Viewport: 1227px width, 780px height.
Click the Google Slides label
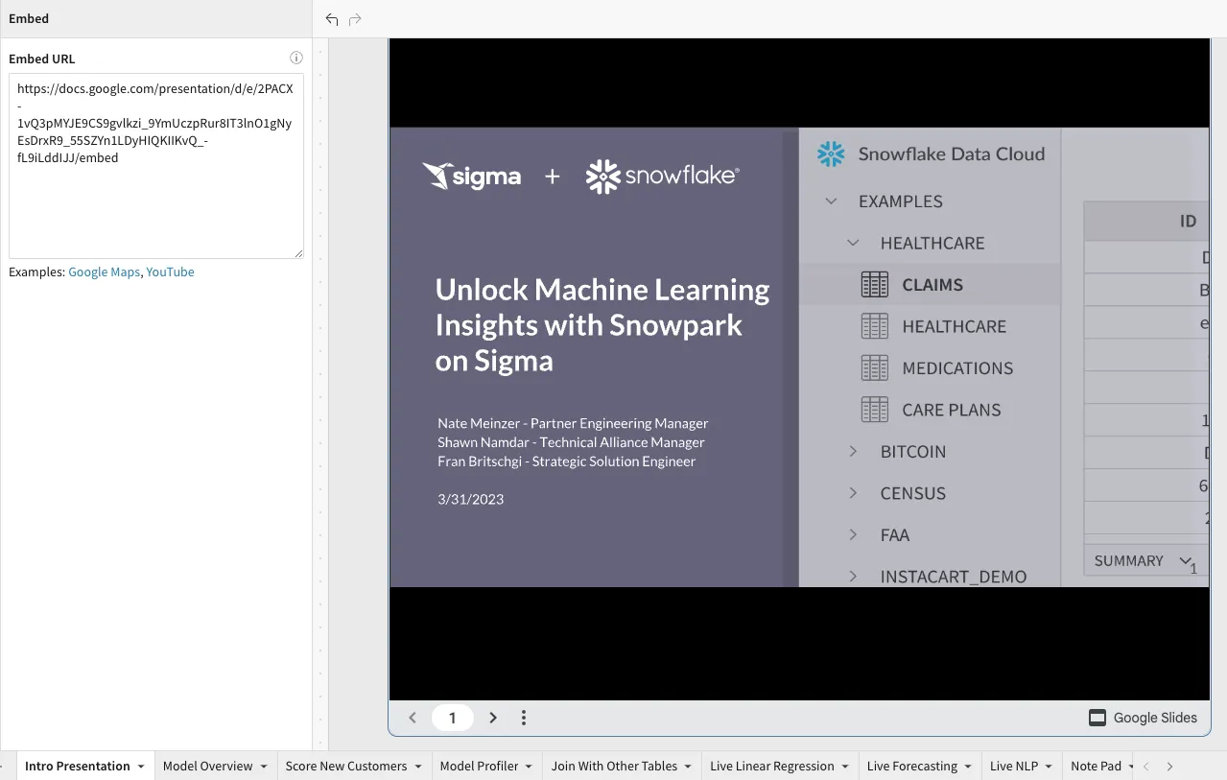[x=1155, y=718]
